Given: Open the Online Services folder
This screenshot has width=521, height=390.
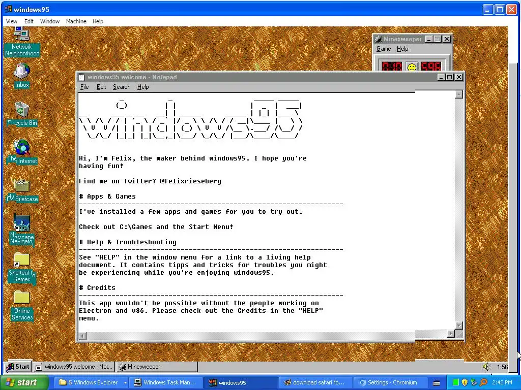Looking at the screenshot, I should click(22, 306).
